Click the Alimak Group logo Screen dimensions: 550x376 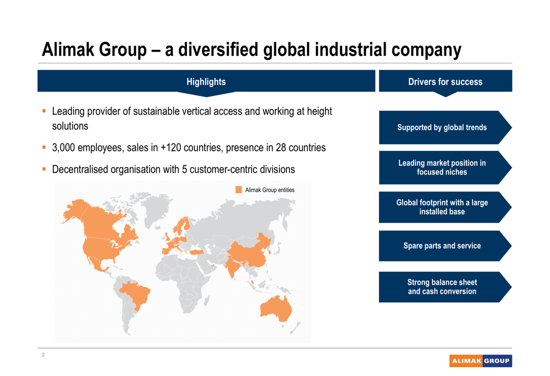click(x=481, y=361)
